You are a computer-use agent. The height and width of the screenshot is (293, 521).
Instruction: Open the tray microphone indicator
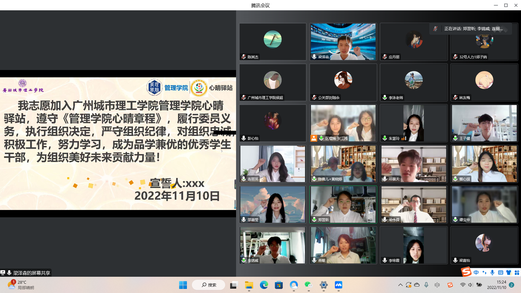click(x=426, y=285)
